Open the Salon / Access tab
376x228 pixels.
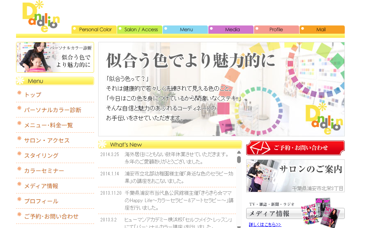point(140,30)
